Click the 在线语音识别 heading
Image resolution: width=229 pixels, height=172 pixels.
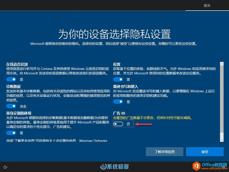tap(17, 64)
